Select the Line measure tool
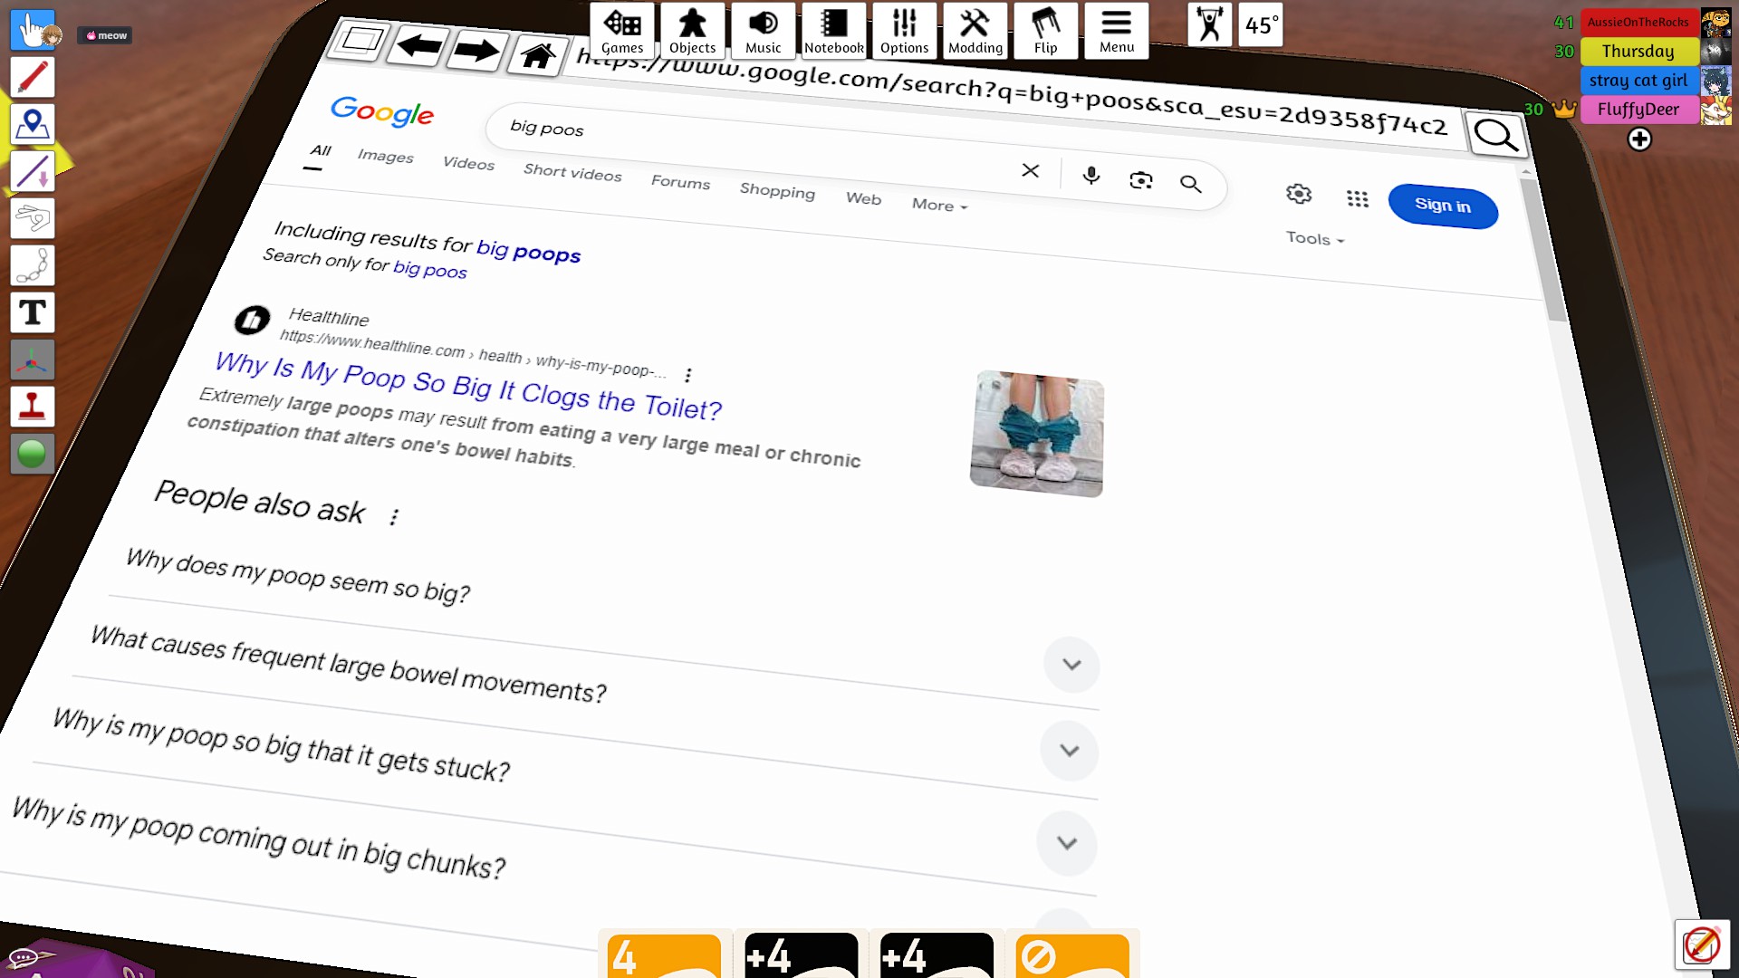Viewport: 1739px width, 978px height. tap(33, 171)
